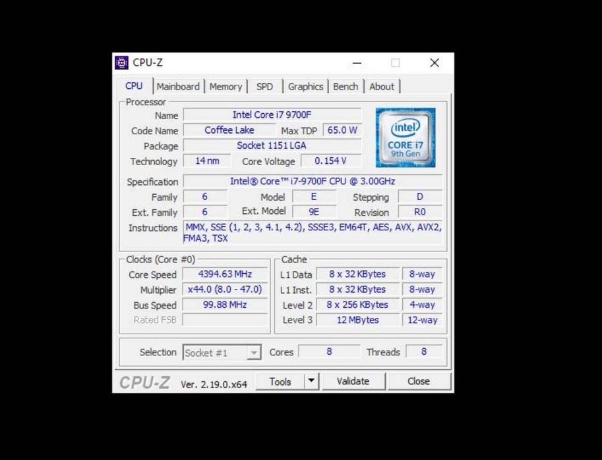This screenshot has width=602, height=460.
Task: Click the Stepping value 'D'
Action: click(x=420, y=197)
